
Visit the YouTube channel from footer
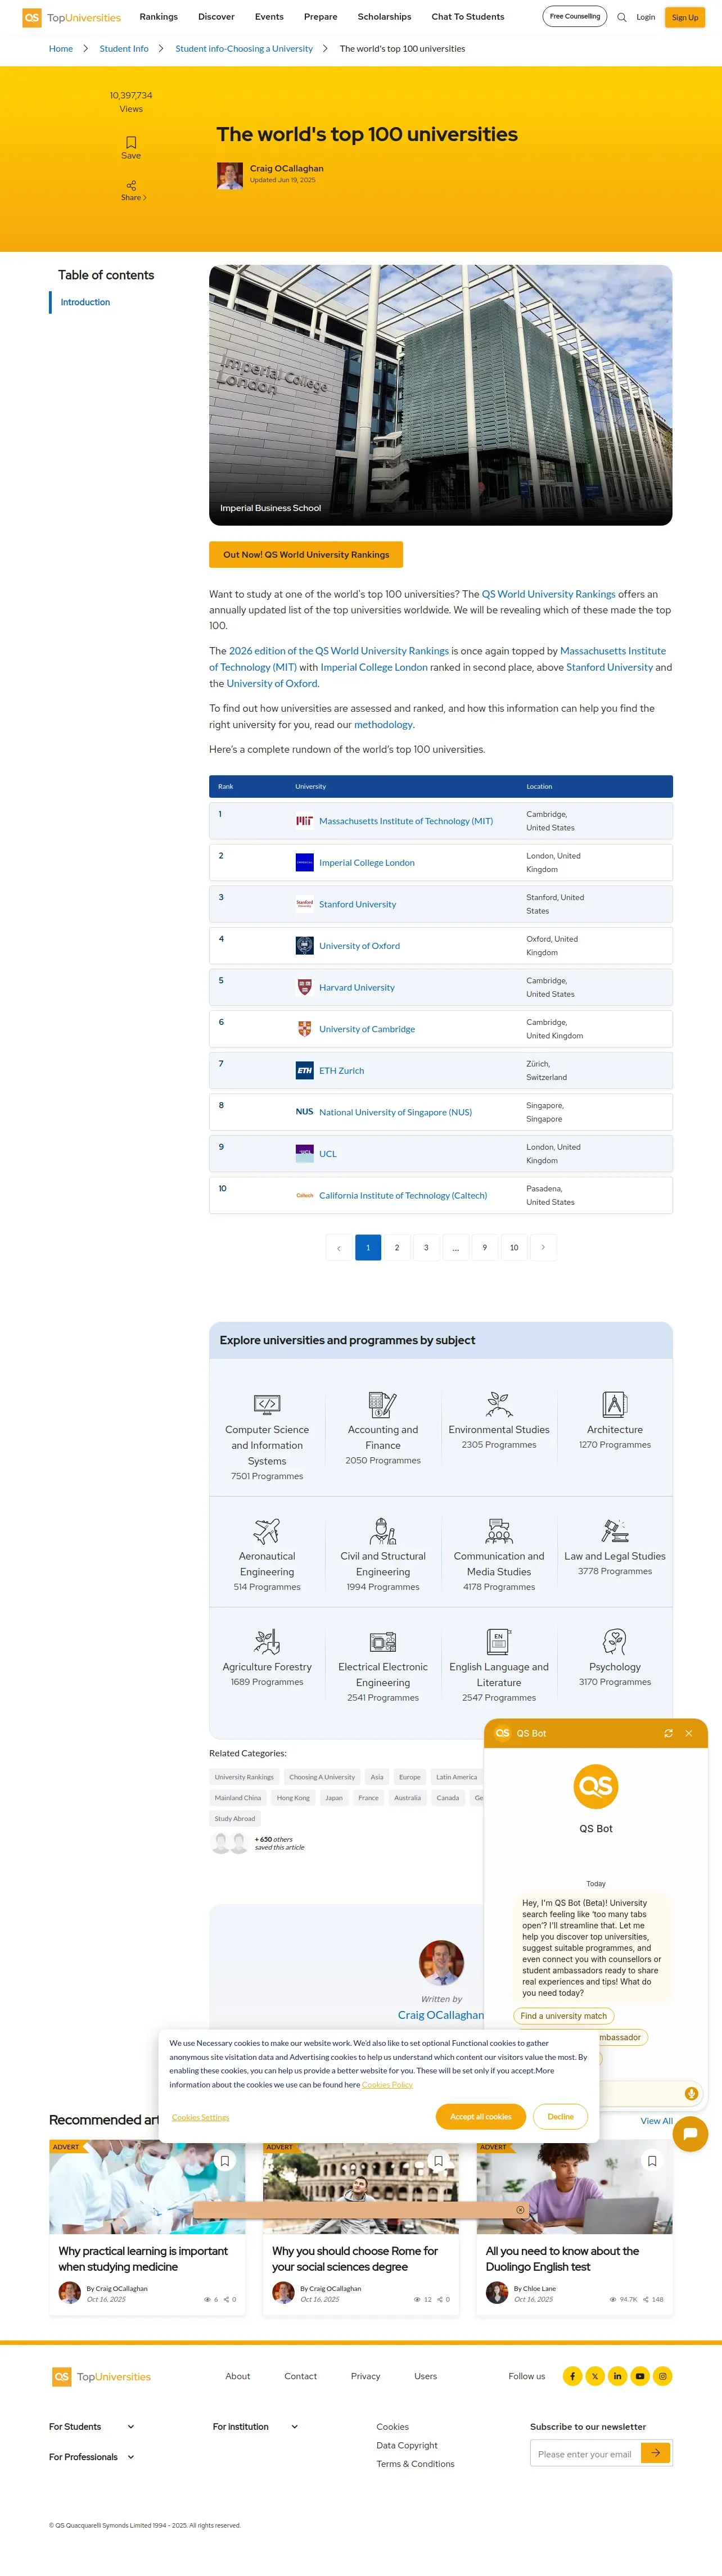pyautogui.click(x=640, y=2376)
